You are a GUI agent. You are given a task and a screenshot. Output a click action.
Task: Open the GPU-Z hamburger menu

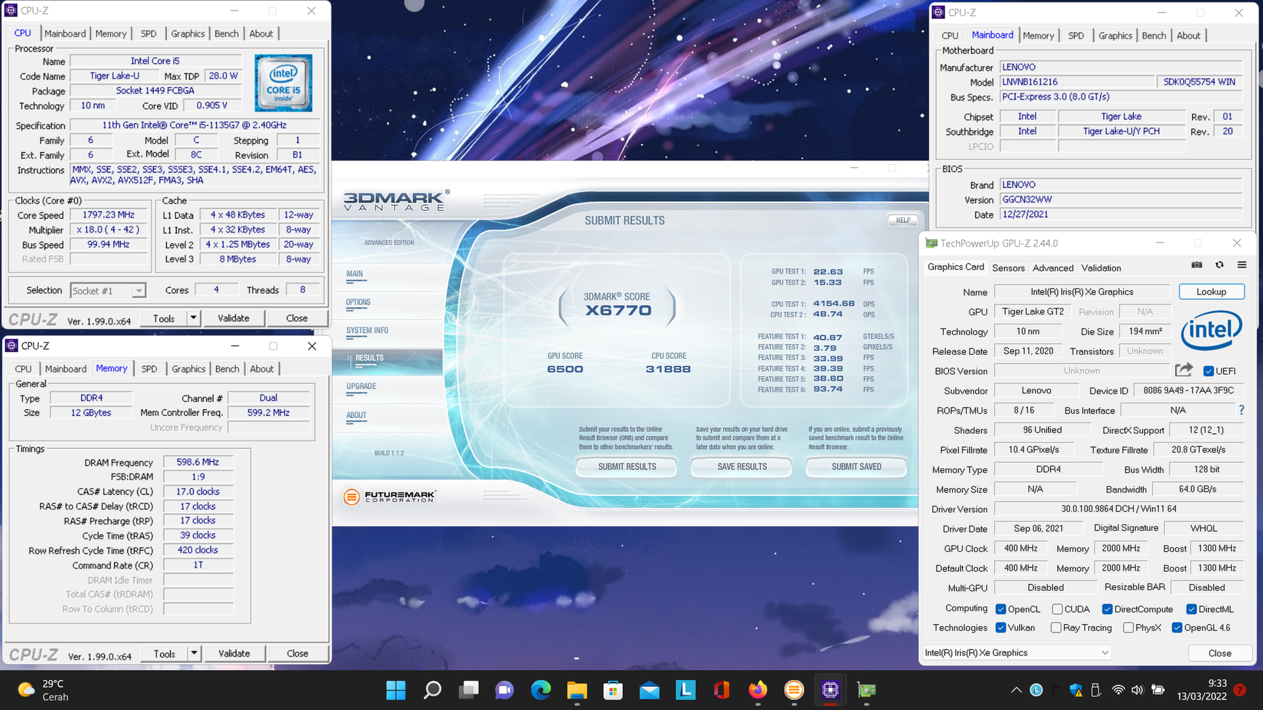(1242, 265)
